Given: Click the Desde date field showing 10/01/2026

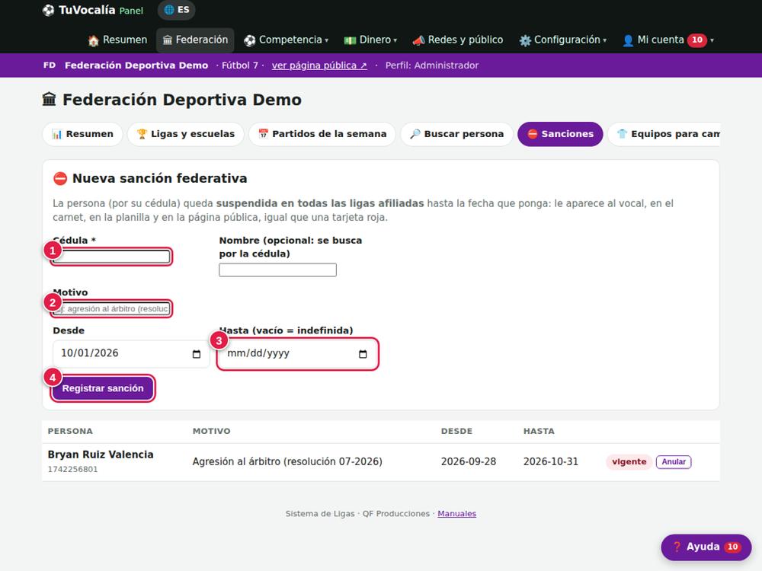Looking at the screenshot, I should coord(131,353).
